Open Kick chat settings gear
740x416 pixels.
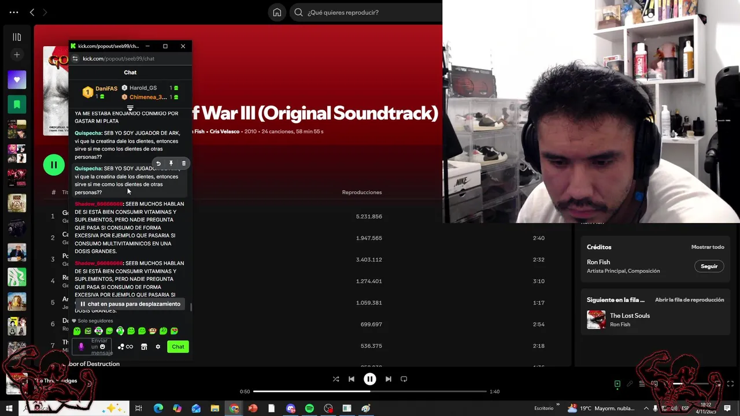click(158, 347)
